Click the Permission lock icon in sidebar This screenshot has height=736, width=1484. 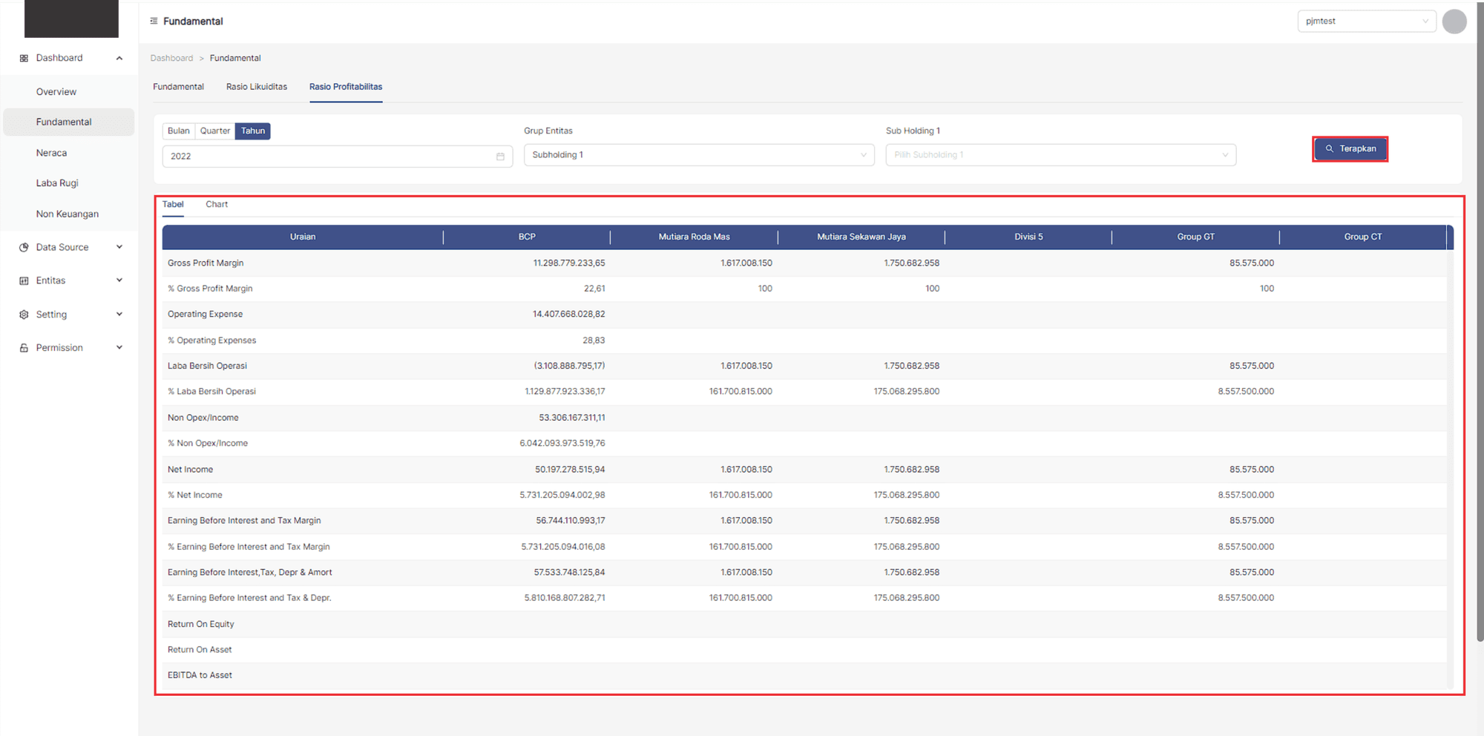coord(24,348)
